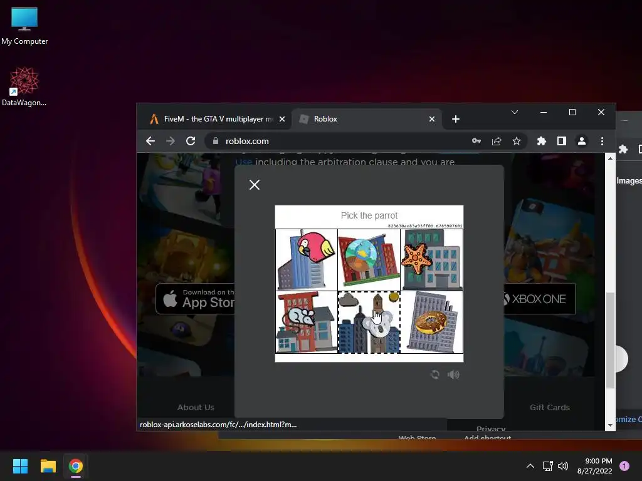
Task: Open the clock showing 9:00 PM
Action: point(594,466)
